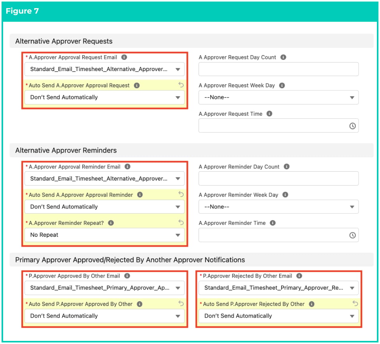Undo change on Auto Send P.Approver Rejected By Other

click(355, 303)
